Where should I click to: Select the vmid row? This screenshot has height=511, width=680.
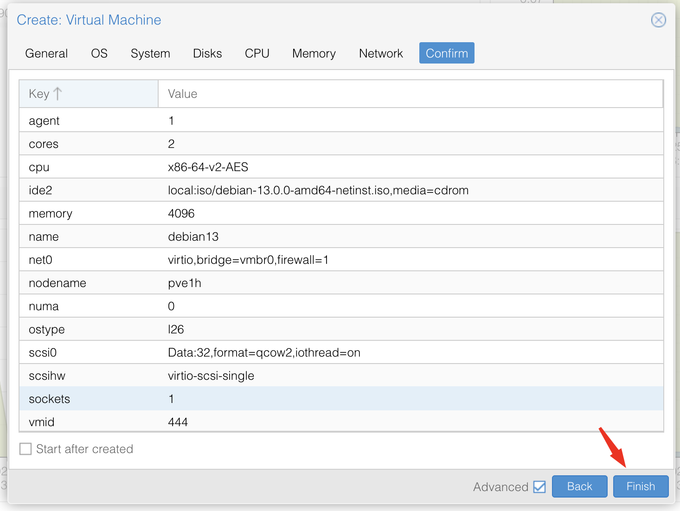click(341, 422)
